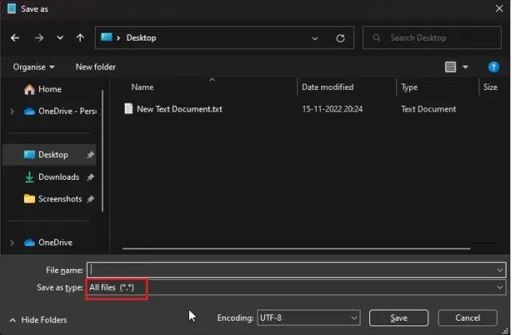
Task: Expand recent locations dropdown chevron
Action: click(60, 37)
